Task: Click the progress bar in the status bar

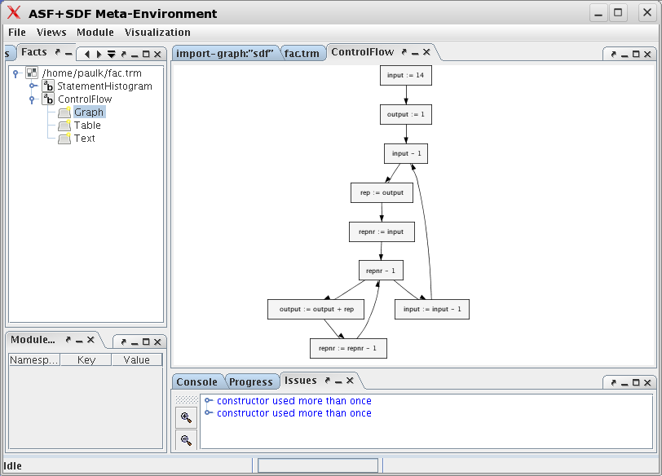Action: pyautogui.click(x=317, y=465)
